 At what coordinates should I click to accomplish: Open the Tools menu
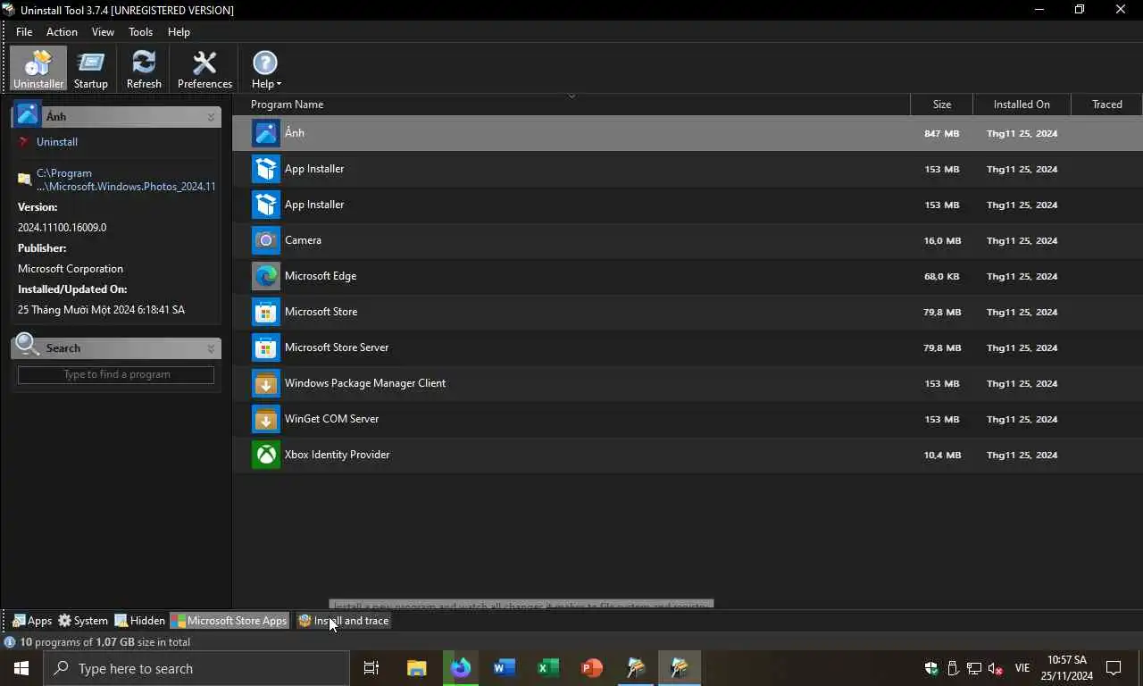click(140, 31)
